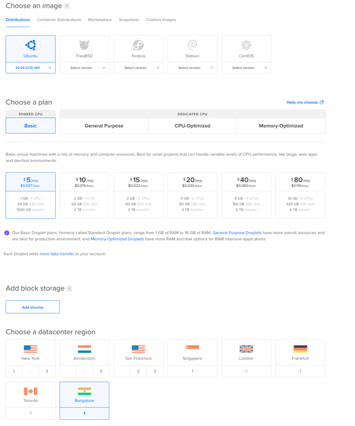
Task: Click the help icon beside Choose an image
Action: 67,6
